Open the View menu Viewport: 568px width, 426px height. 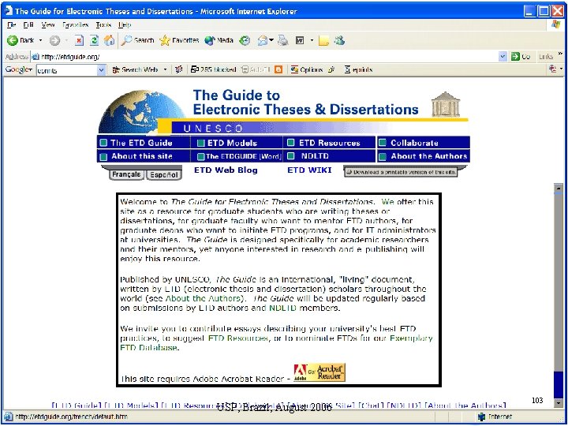(x=48, y=25)
